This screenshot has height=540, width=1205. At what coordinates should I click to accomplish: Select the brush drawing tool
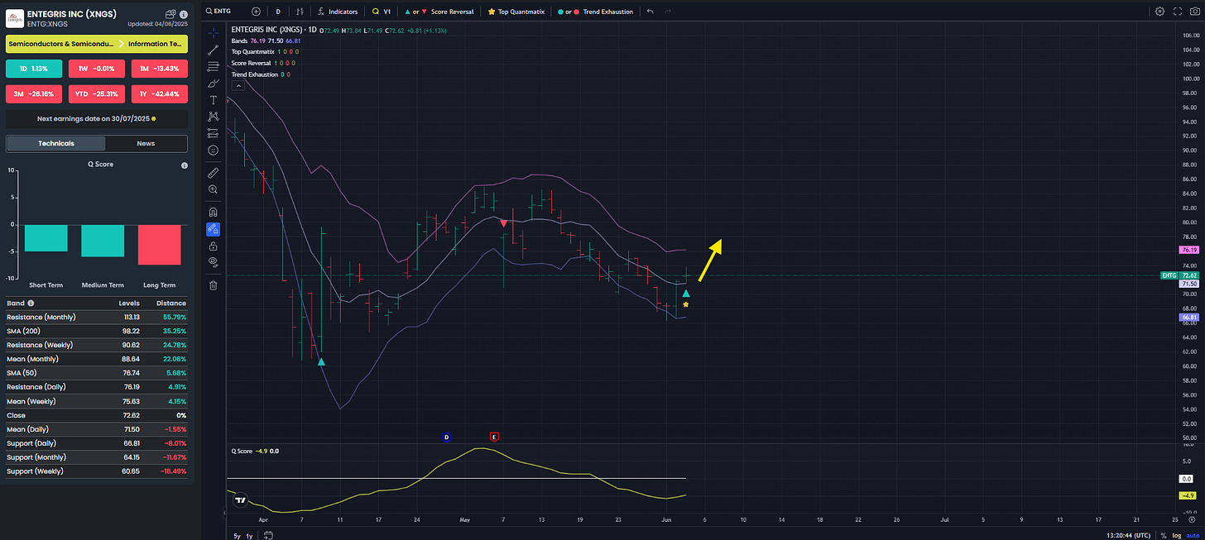coord(214,83)
